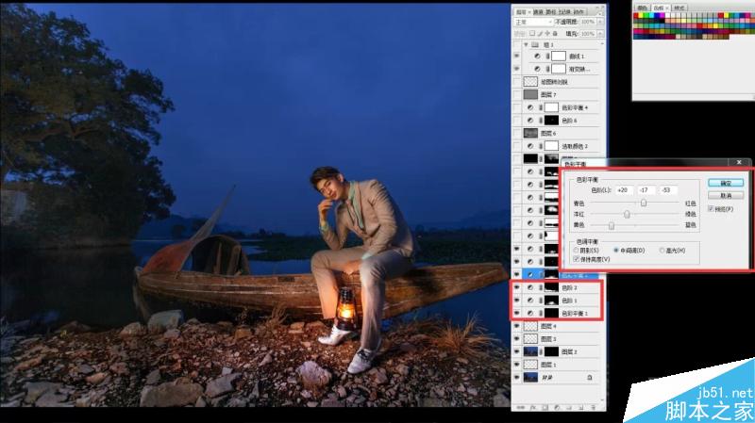
Task: Switch to 颜色 (Color) panel tab
Action: [643, 8]
